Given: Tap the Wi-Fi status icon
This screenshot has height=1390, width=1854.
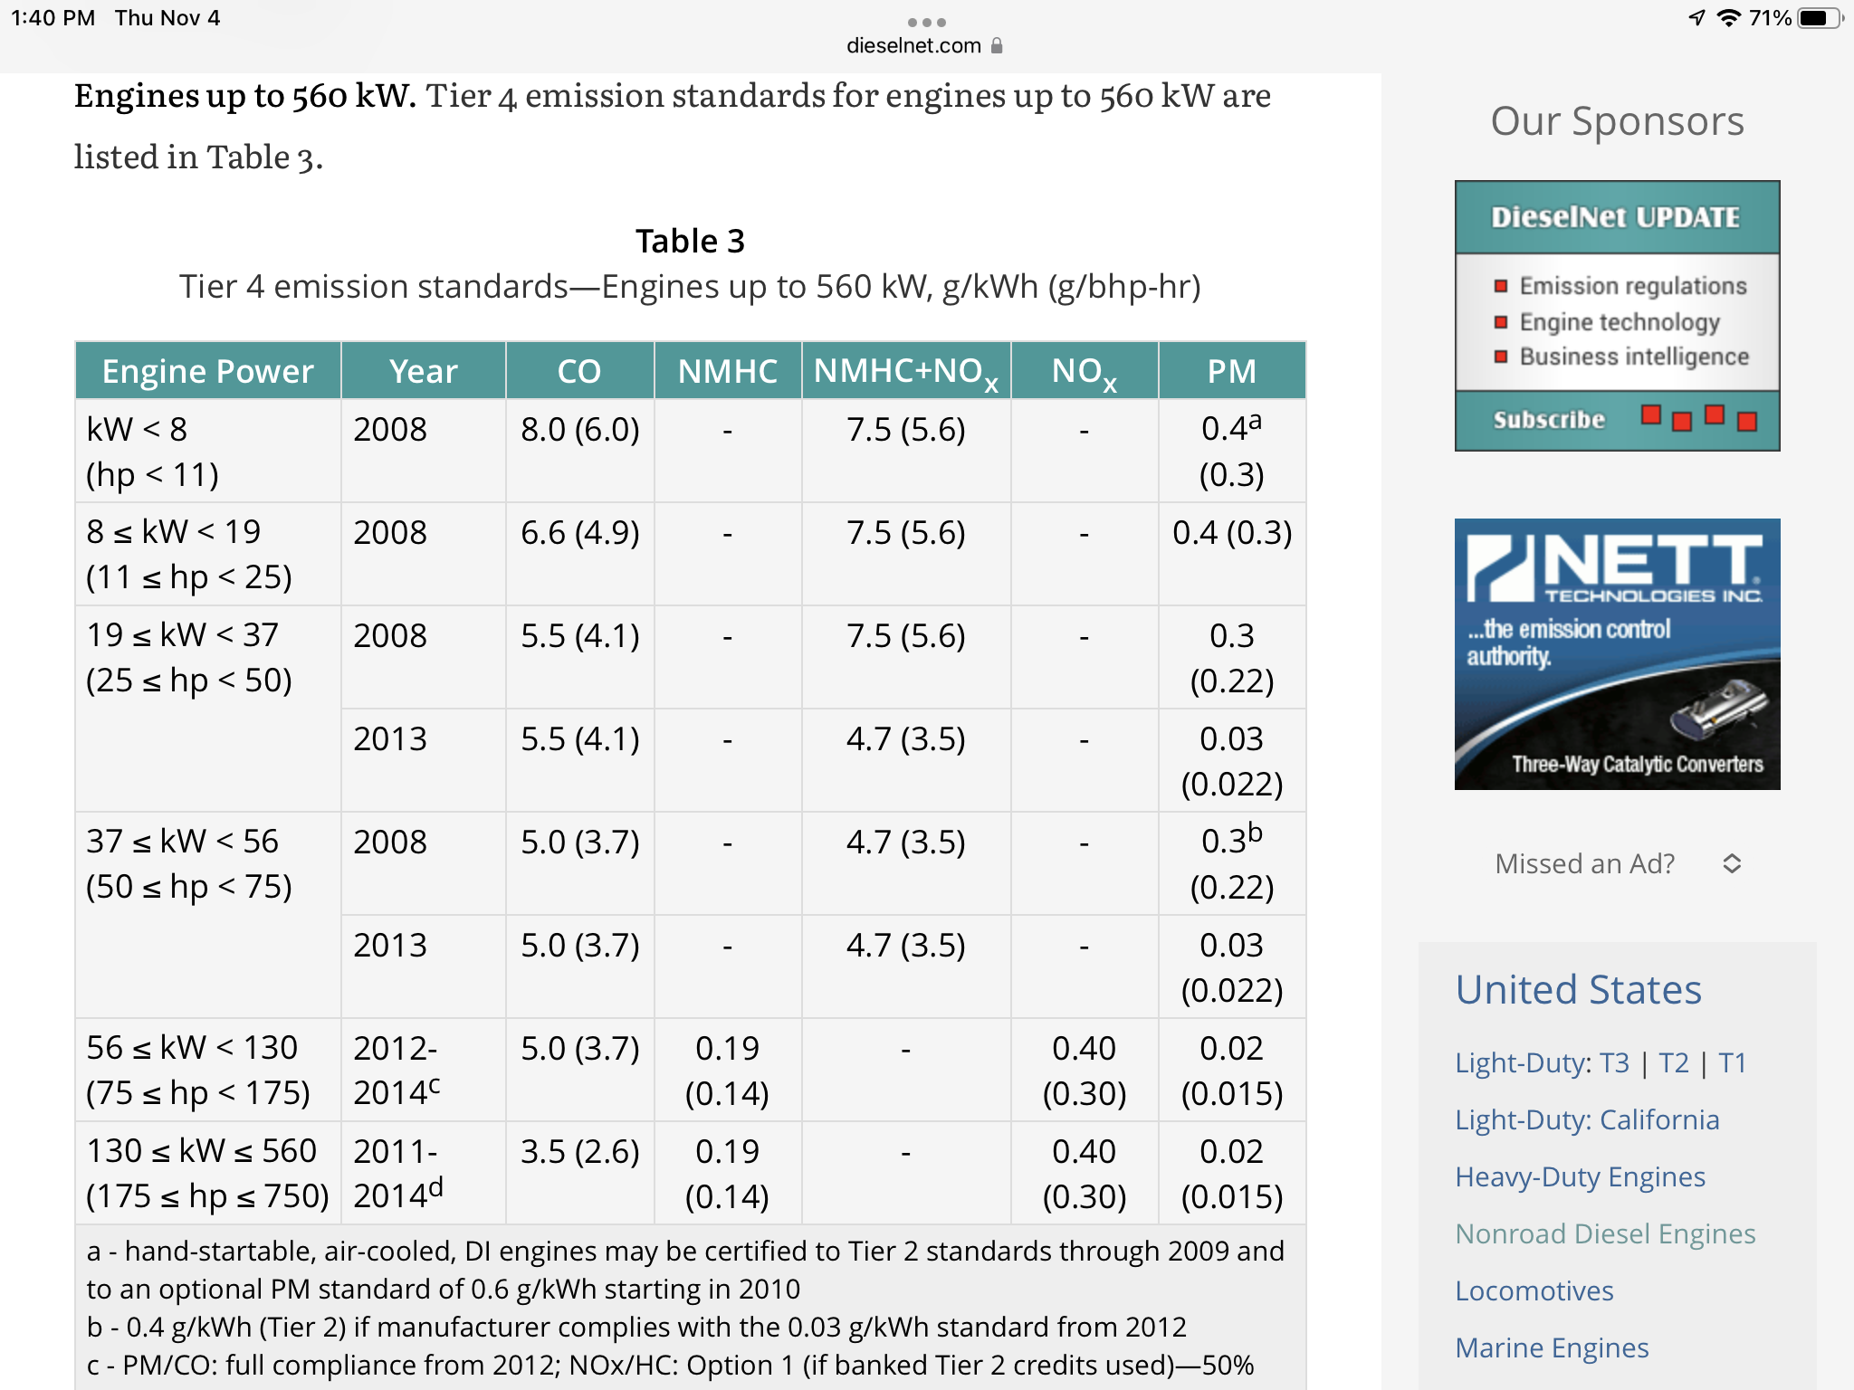Looking at the screenshot, I should click(x=1728, y=18).
